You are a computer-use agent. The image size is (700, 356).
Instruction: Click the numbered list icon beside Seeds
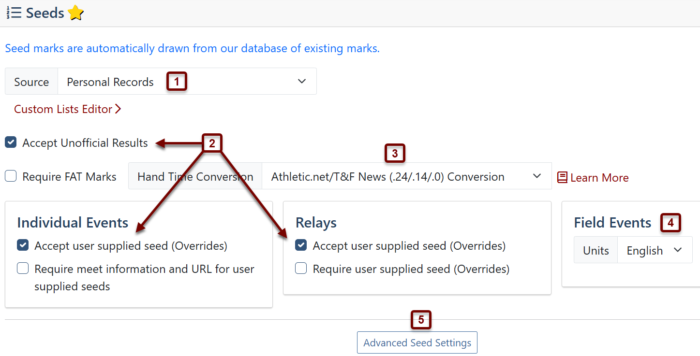(x=14, y=13)
